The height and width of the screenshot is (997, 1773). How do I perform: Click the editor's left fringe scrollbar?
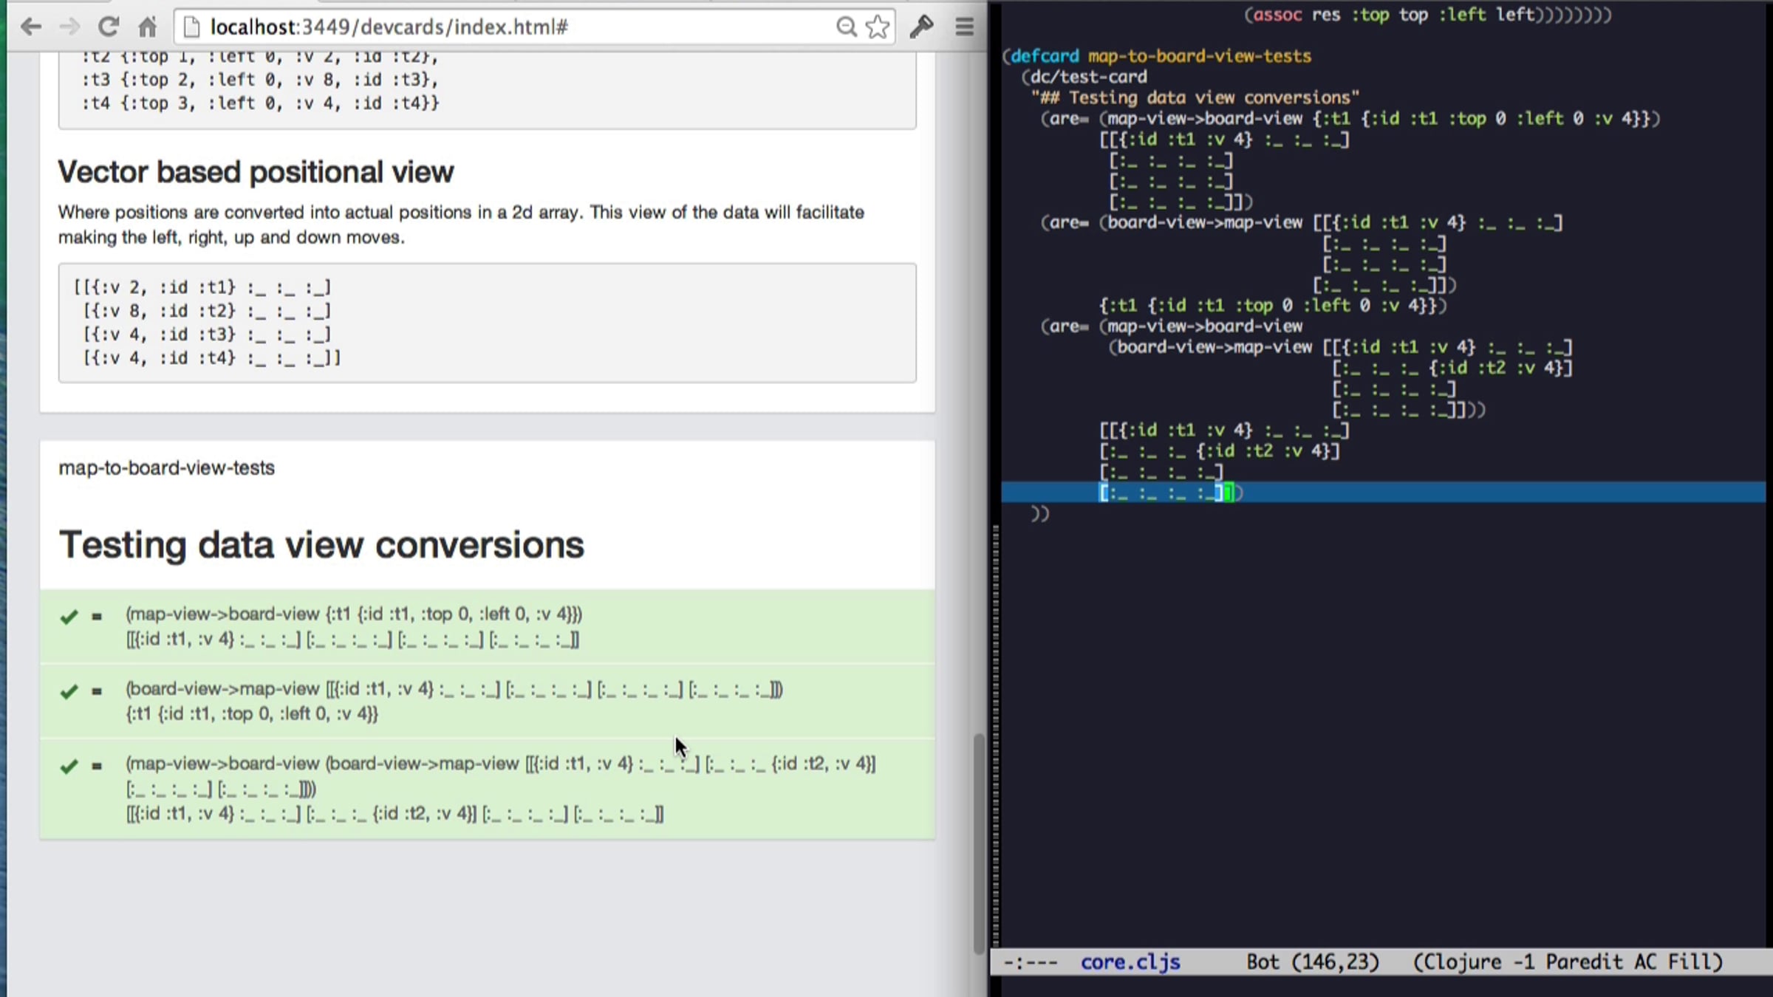[996, 735]
